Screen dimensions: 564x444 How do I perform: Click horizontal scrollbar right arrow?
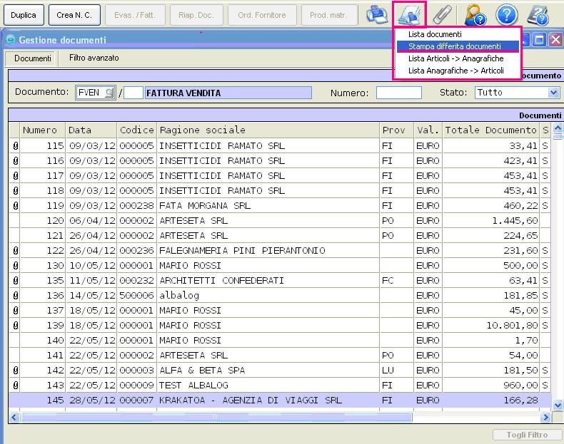545,417
